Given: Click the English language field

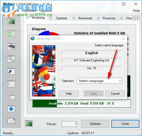Looking at the screenshot, I should 92,53.
